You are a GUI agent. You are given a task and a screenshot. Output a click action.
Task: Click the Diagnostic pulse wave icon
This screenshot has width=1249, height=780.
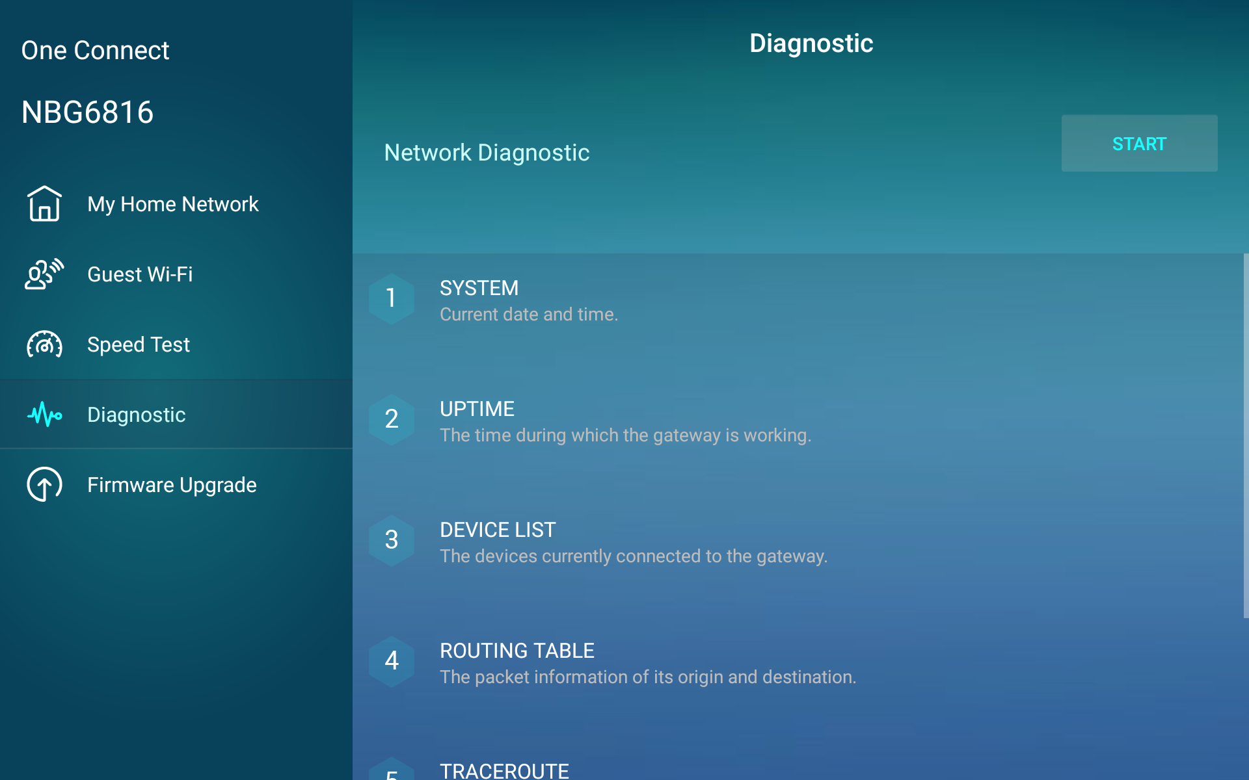pos(44,415)
